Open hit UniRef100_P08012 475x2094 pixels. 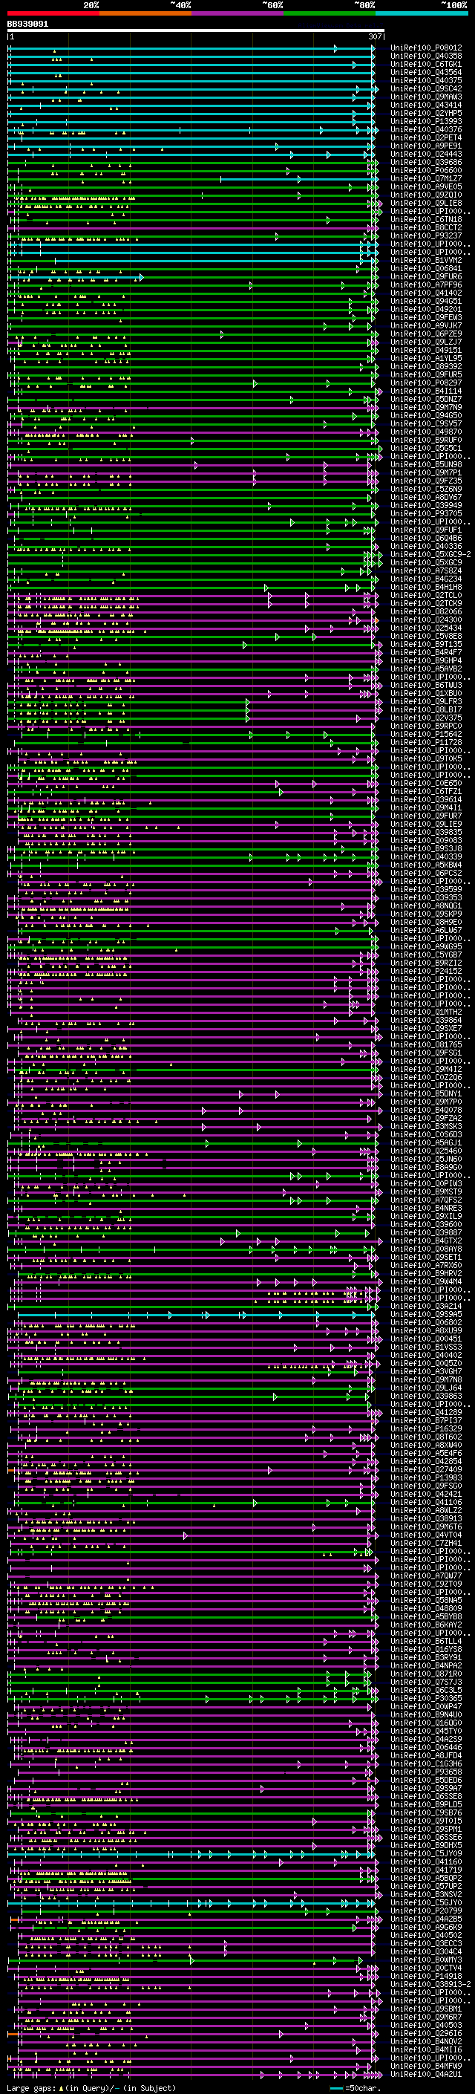[x=426, y=48]
